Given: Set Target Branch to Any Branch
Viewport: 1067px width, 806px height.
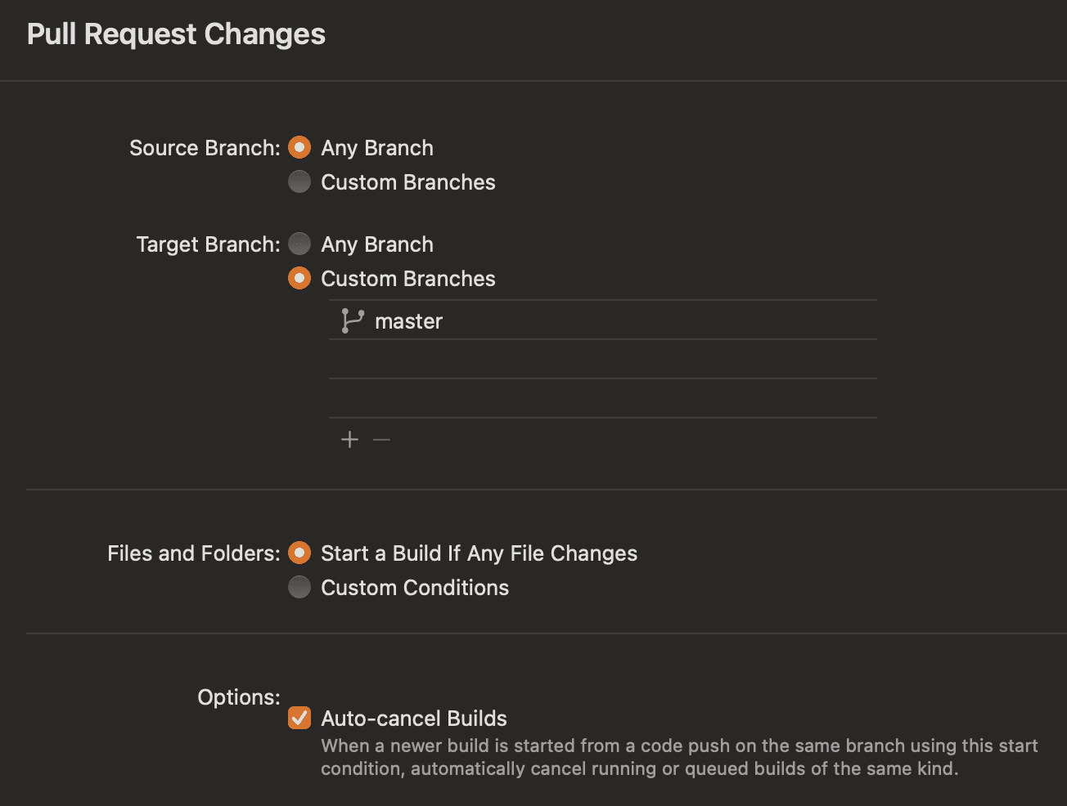Looking at the screenshot, I should point(299,244).
